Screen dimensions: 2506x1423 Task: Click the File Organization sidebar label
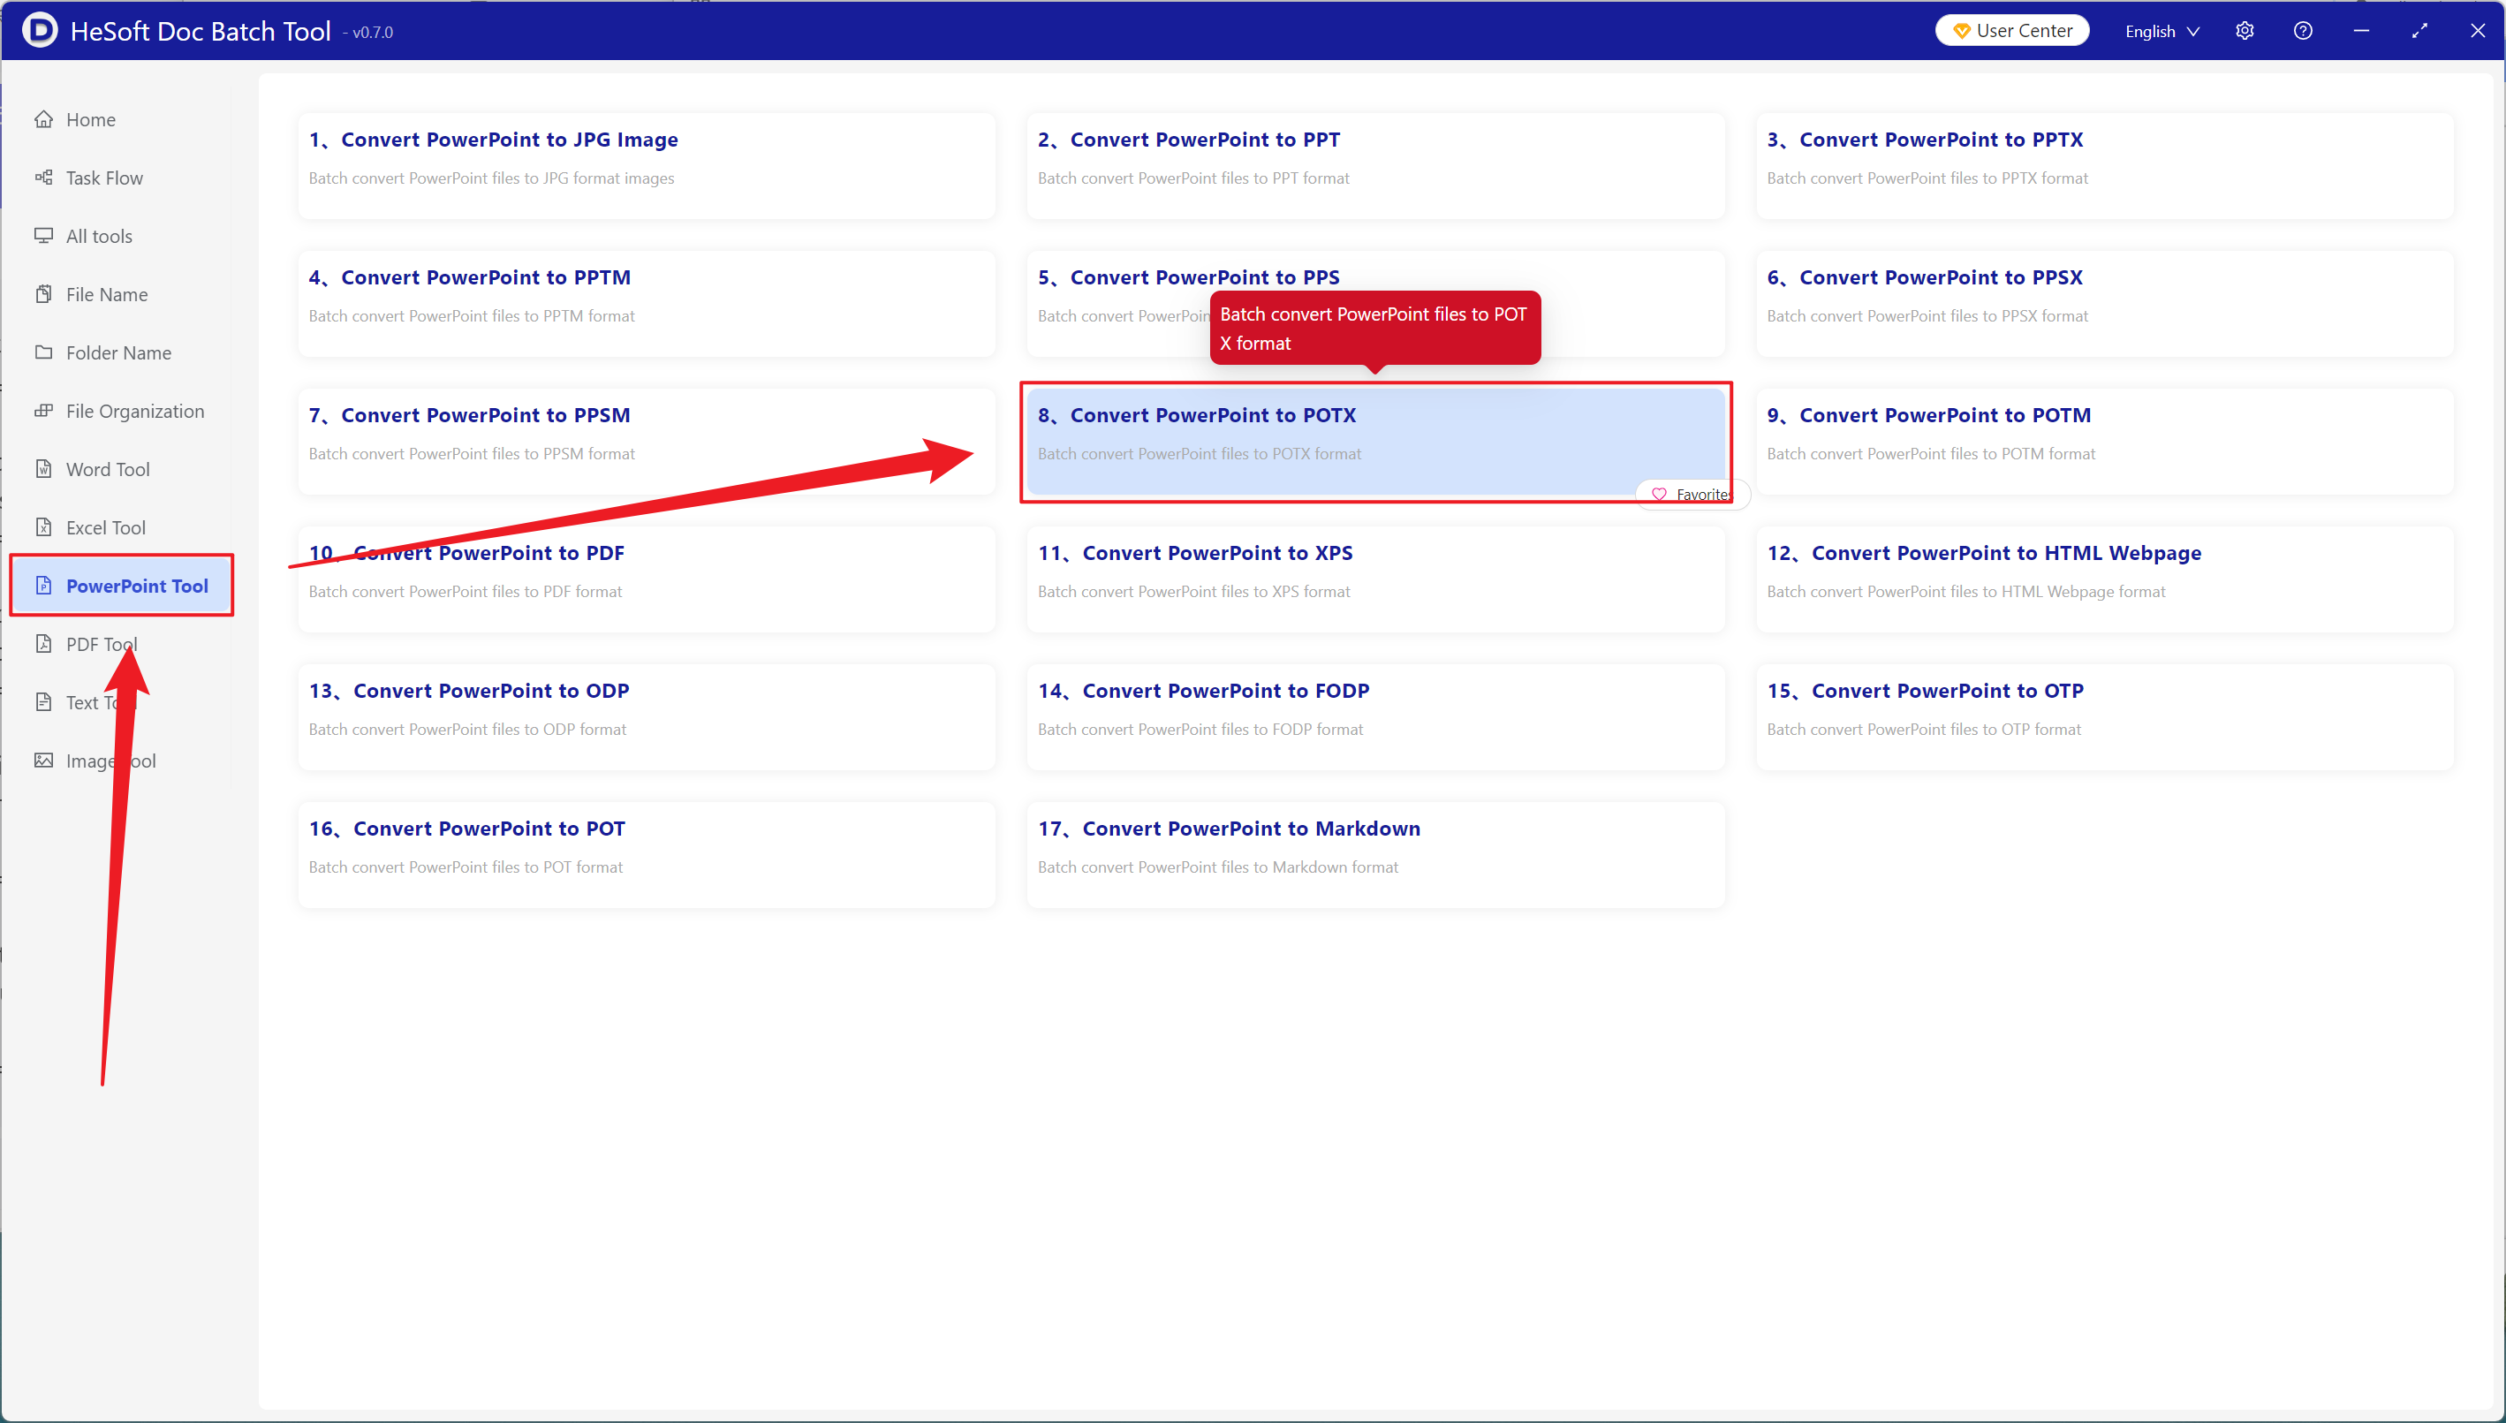pos(135,411)
